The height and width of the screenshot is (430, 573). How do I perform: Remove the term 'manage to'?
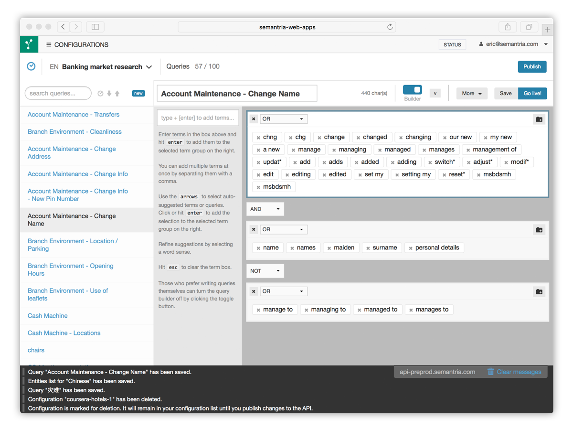point(258,310)
